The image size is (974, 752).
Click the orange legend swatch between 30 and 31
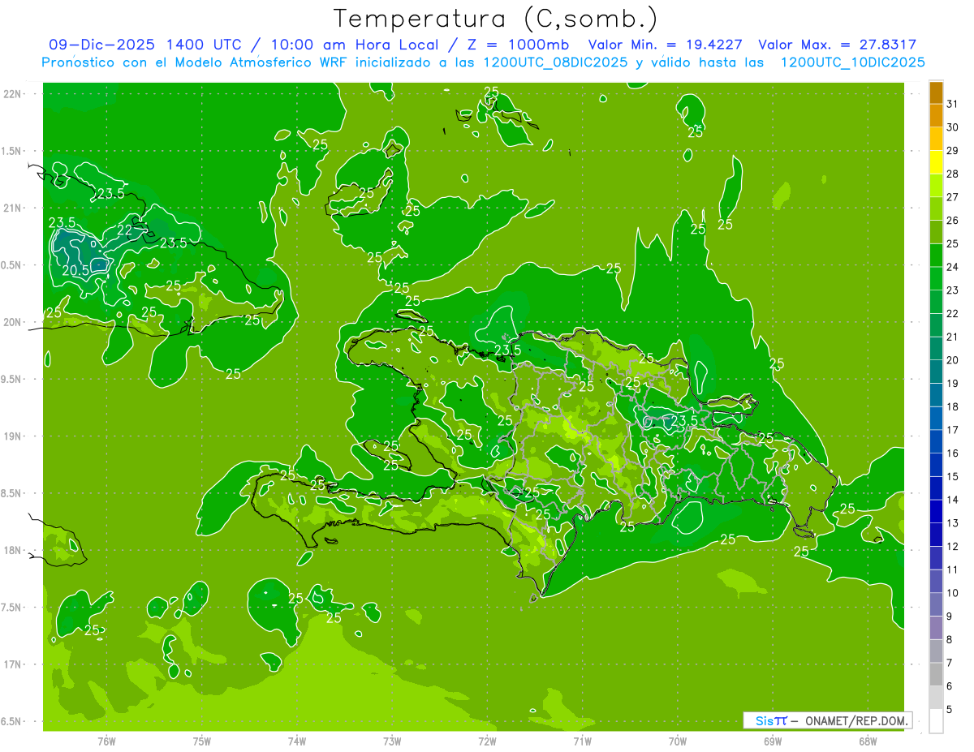point(936,116)
